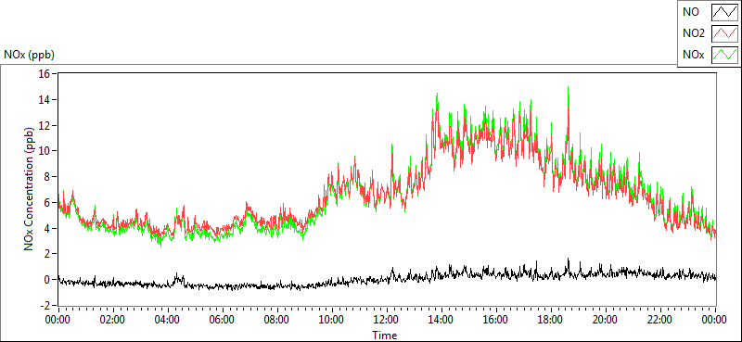742x342 pixels.
Task: Click the 18:00 time axis marker
Action: pos(551,320)
